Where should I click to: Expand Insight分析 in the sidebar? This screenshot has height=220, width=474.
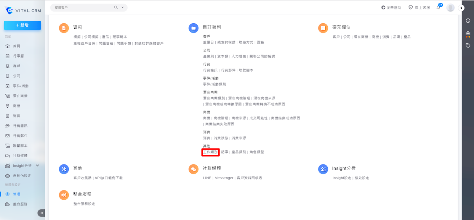[38, 166]
